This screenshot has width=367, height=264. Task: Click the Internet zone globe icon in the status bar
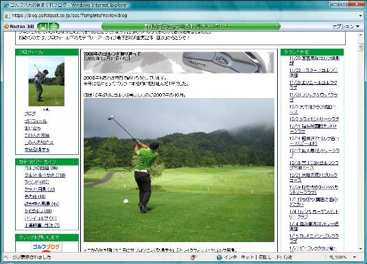220,257
